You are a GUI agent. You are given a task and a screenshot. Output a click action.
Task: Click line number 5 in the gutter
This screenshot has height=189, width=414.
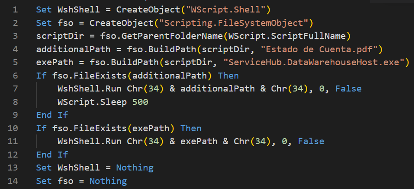[x=15, y=62]
